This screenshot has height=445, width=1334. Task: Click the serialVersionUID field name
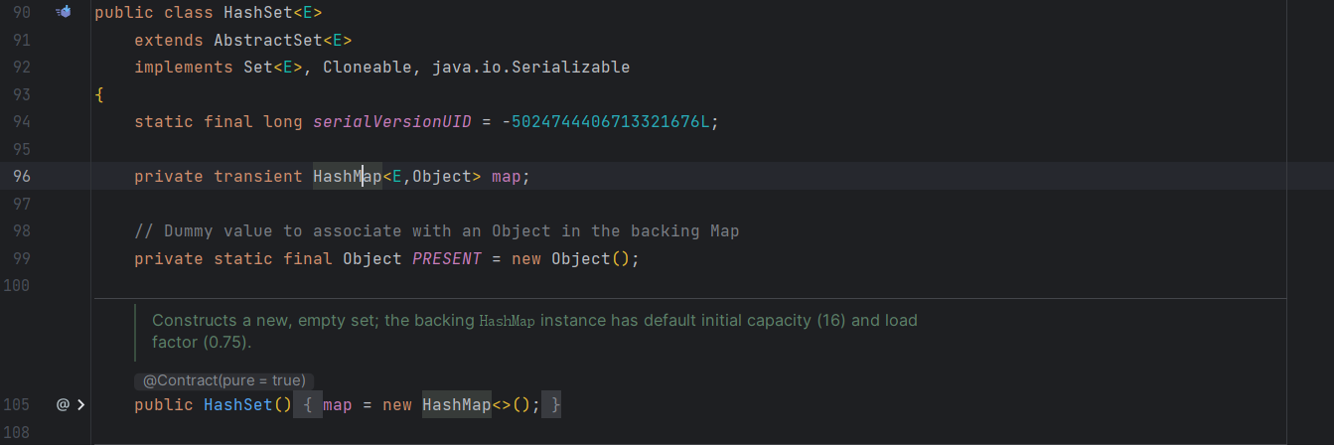391,122
